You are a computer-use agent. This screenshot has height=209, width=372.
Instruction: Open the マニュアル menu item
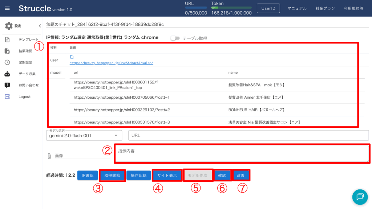(x=297, y=8)
